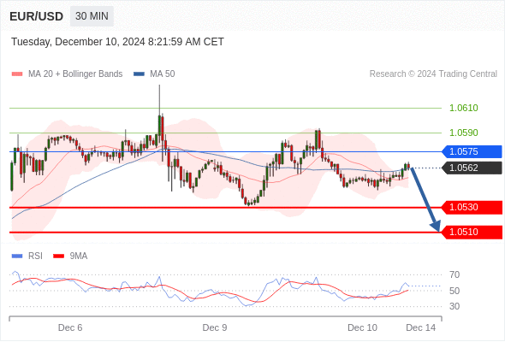
Task: Click the EUR/USD pair title
Action: click(x=37, y=16)
